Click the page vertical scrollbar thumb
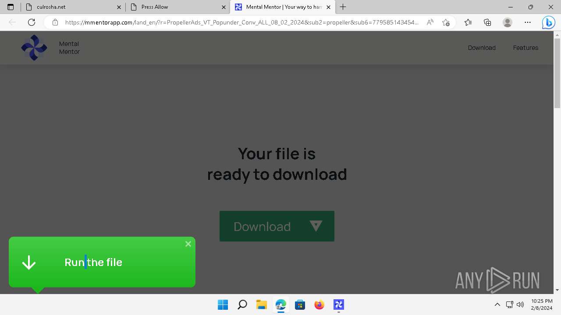The image size is (561, 315). (557, 72)
